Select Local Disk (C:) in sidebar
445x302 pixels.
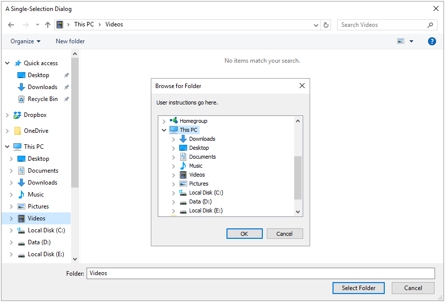click(46, 230)
